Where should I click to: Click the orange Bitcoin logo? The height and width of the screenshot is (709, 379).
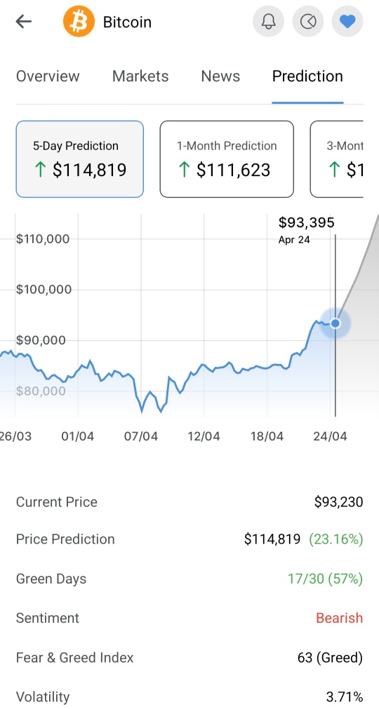(79, 21)
